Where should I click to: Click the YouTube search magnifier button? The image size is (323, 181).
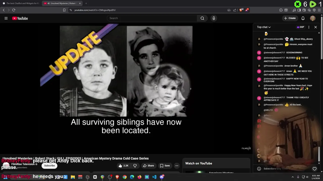(202, 18)
